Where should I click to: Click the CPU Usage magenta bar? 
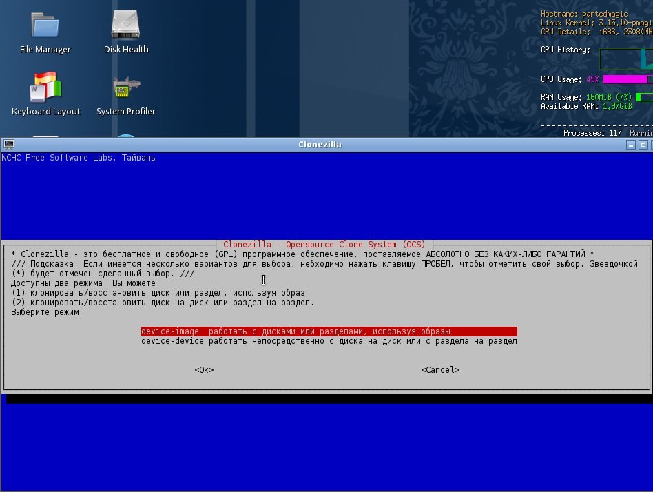click(x=628, y=79)
